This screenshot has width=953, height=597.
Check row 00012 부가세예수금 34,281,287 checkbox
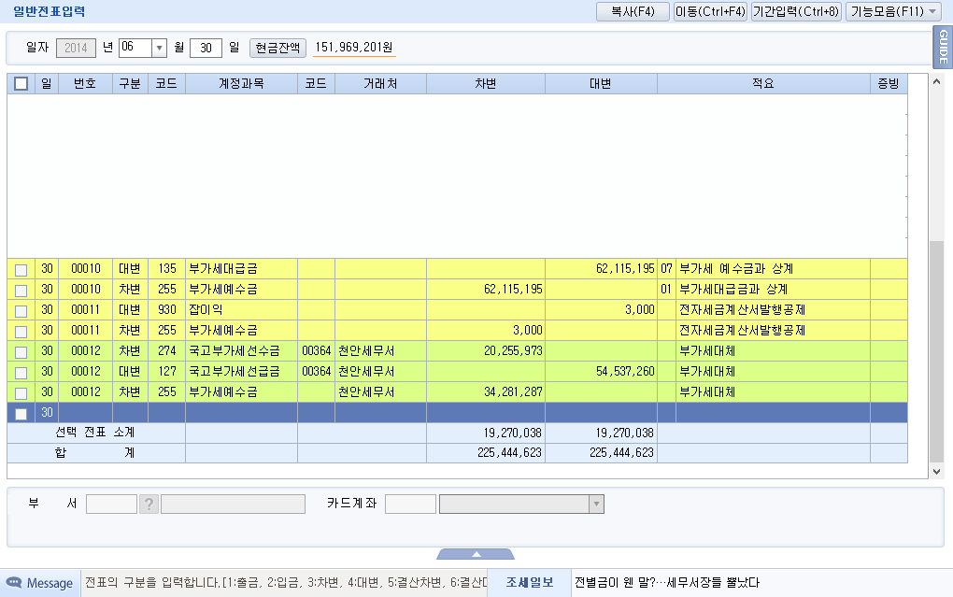point(21,393)
